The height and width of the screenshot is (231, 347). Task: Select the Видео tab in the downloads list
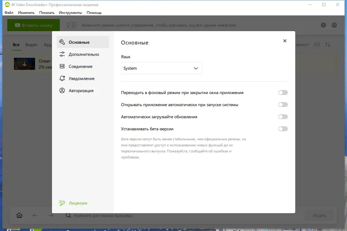31,45
